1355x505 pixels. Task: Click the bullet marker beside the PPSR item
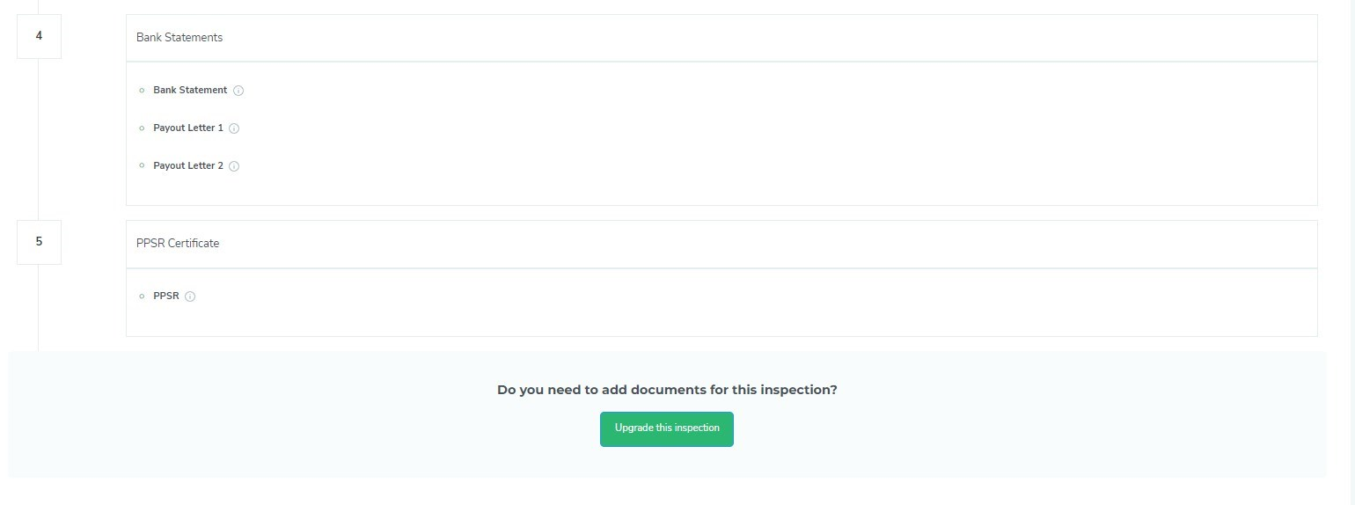coord(142,296)
